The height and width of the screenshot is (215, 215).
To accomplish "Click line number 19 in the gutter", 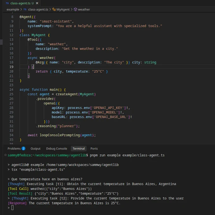I will pos(11,67).
